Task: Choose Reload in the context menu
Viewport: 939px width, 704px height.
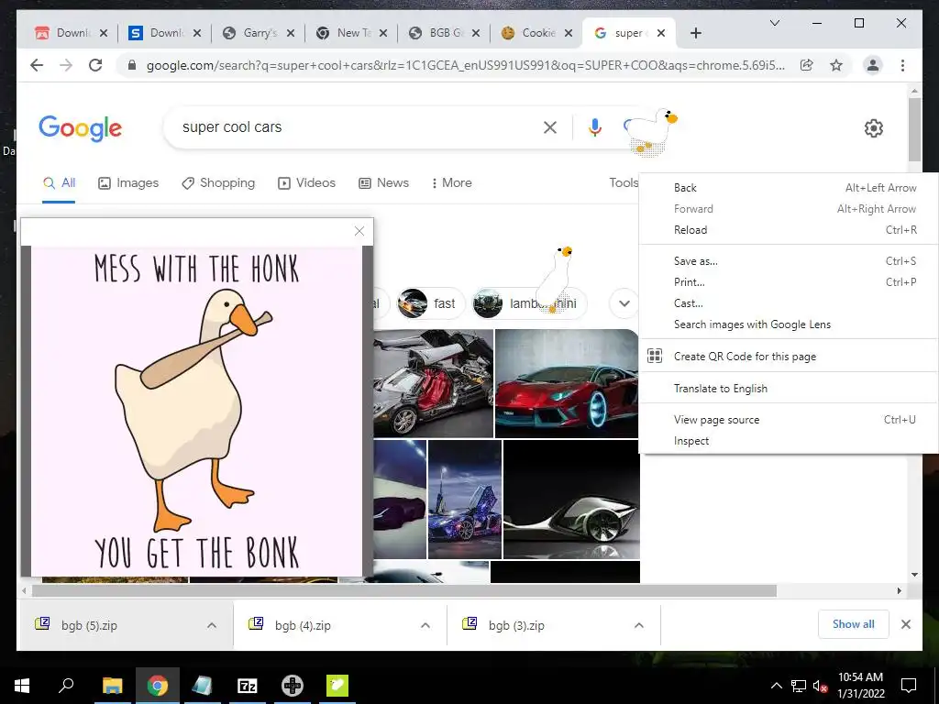Action: click(x=789, y=230)
